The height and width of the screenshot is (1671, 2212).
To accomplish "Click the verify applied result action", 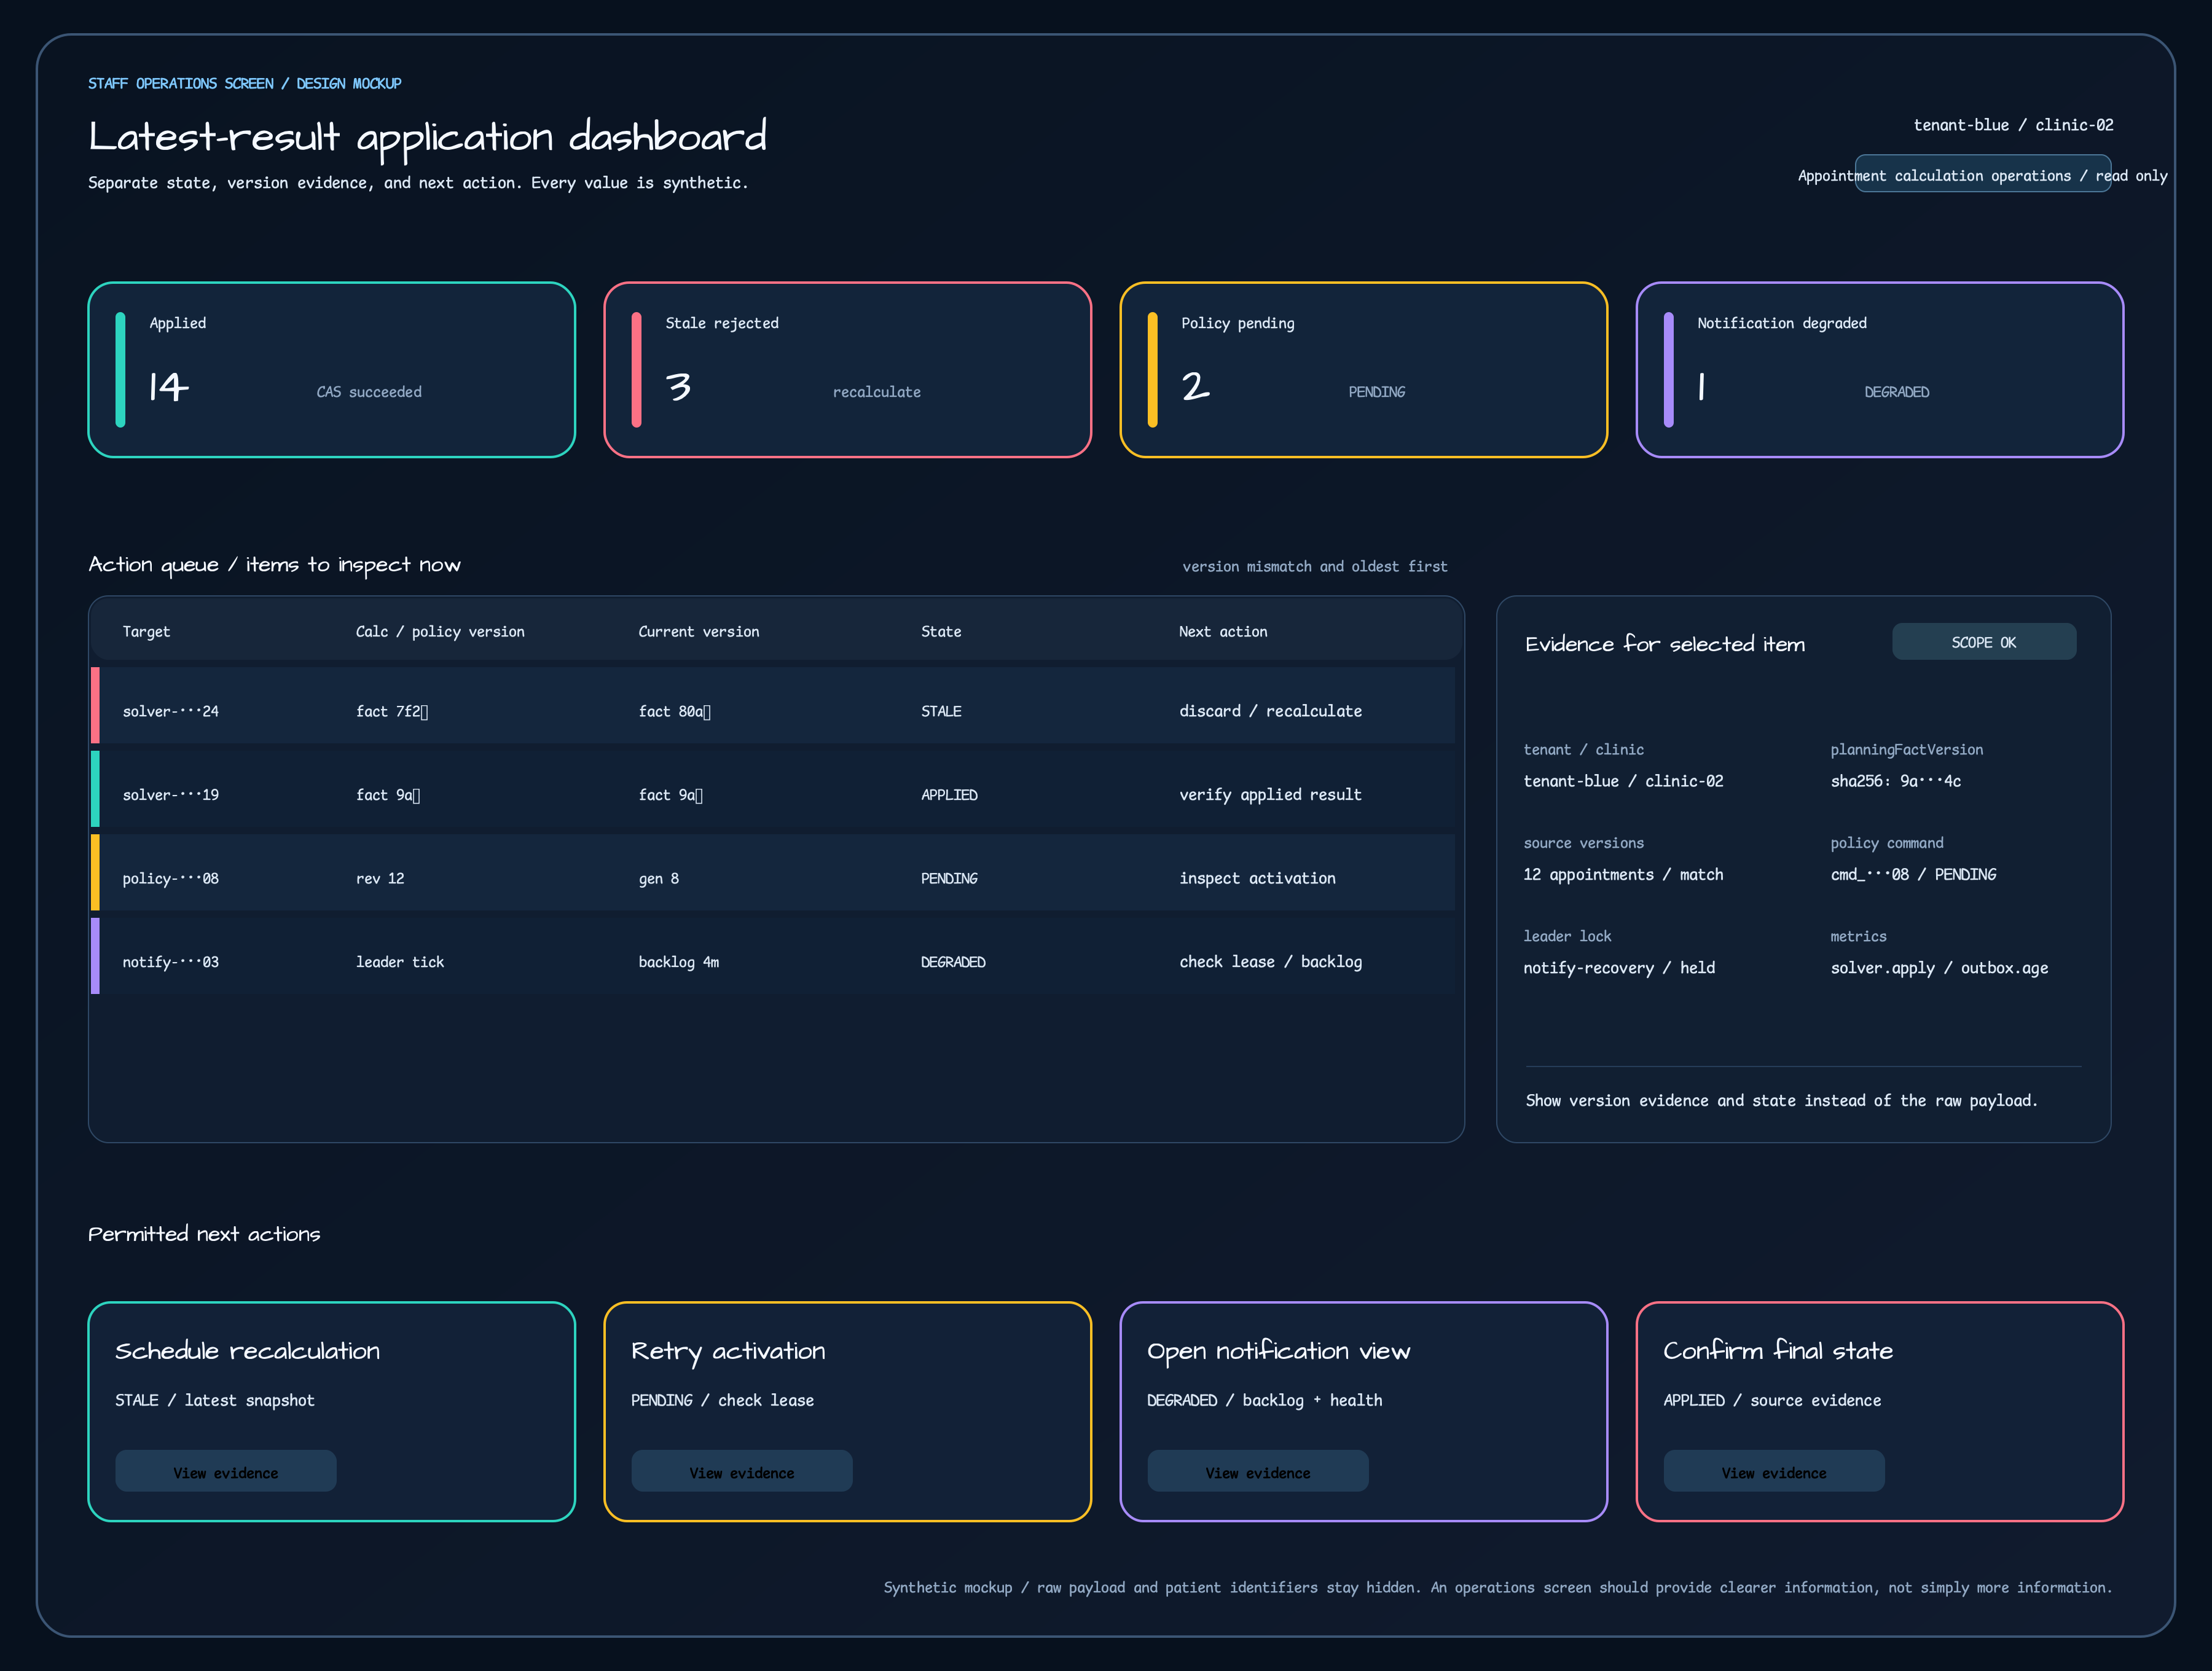I will (x=1271, y=795).
